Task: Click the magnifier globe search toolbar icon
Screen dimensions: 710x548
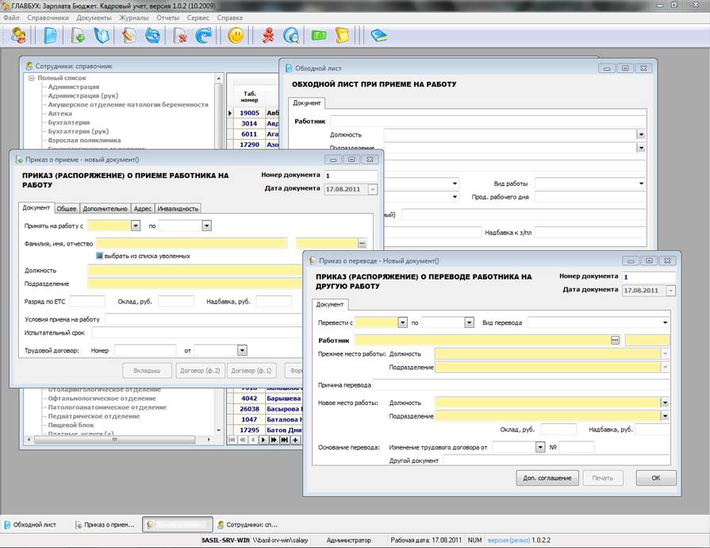Action: point(291,36)
